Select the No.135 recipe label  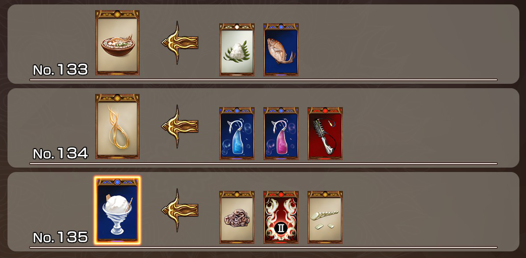[x=60, y=237]
